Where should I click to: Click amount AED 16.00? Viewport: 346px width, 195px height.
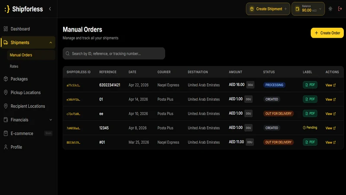[x=237, y=84]
